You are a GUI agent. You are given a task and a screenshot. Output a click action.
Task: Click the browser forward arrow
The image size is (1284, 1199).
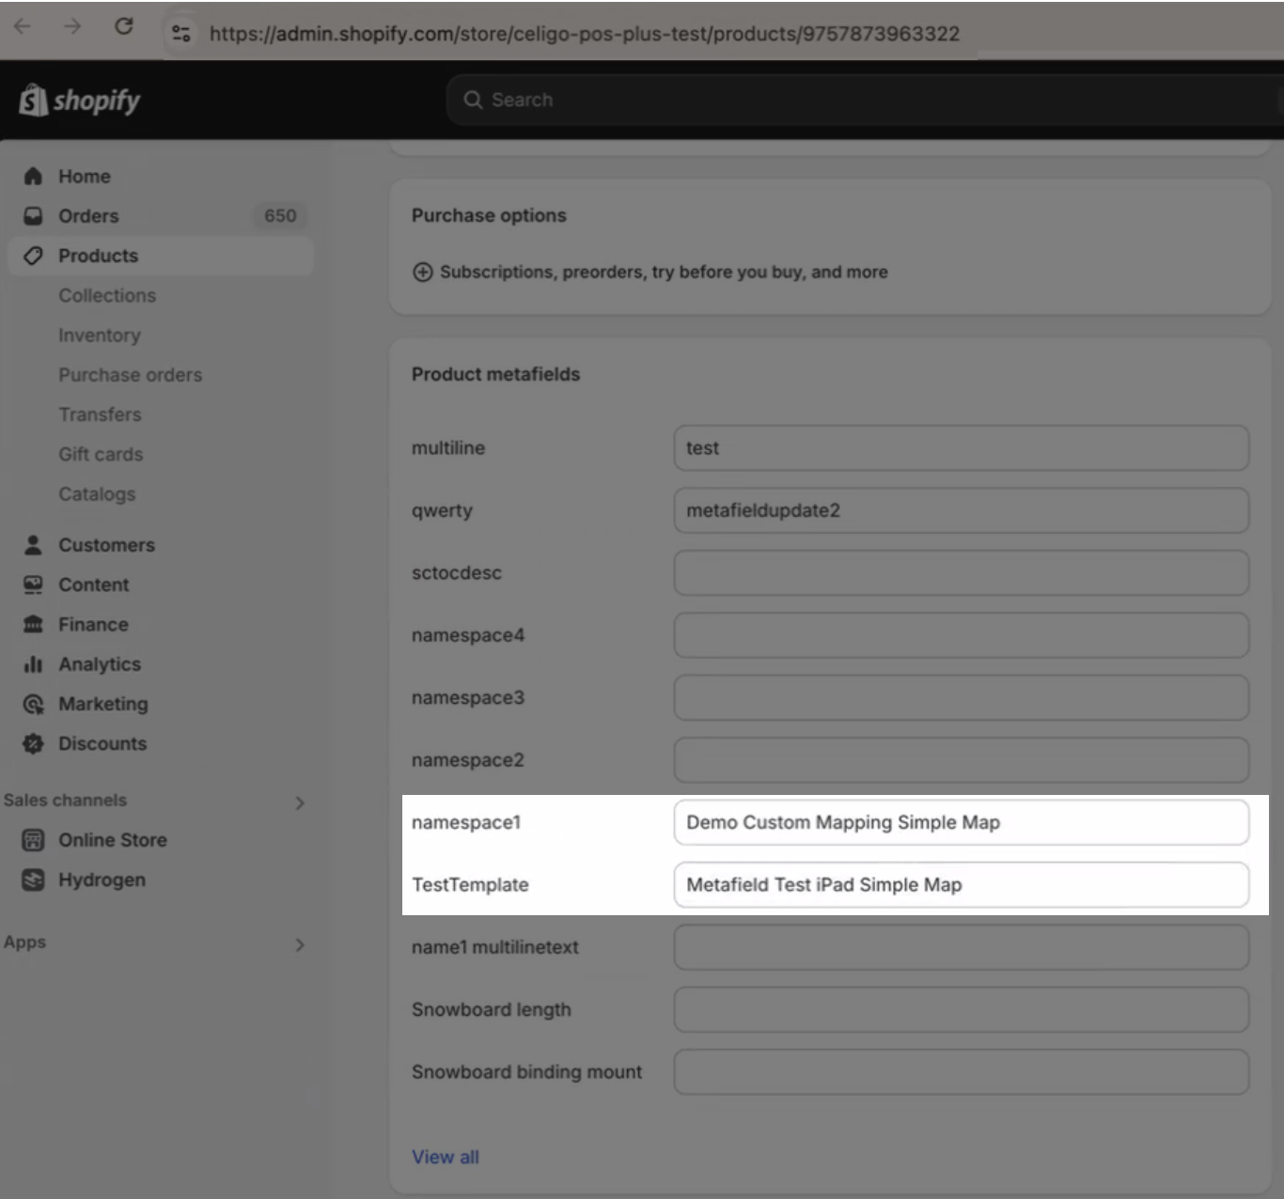(72, 26)
